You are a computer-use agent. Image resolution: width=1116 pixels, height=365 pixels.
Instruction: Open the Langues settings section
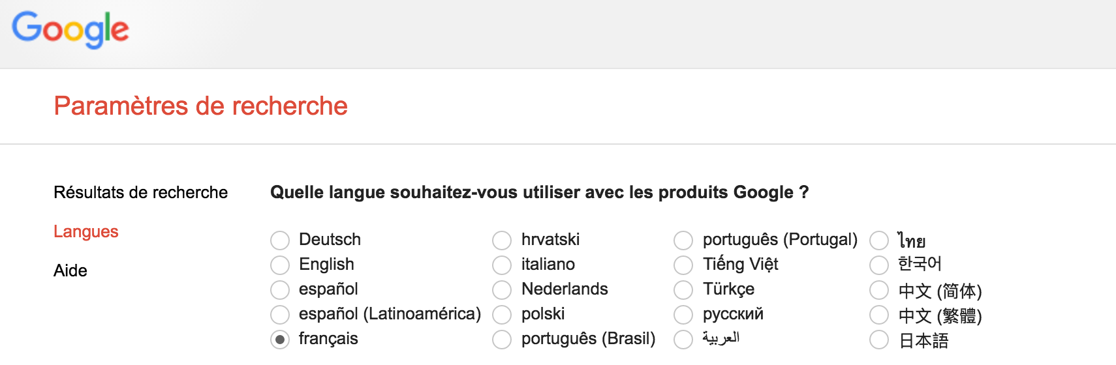[x=85, y=231]
